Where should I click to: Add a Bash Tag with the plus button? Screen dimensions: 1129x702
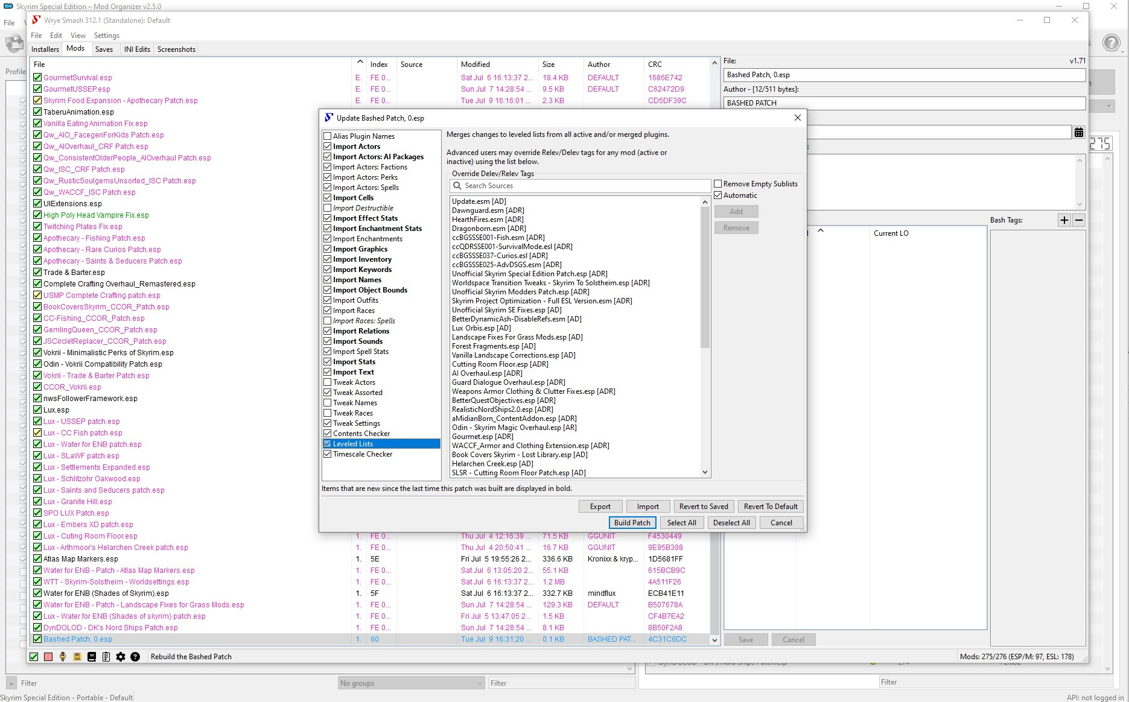1064,220
